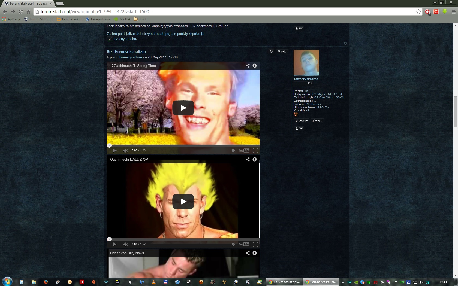
Task: Open the browser home page
Action: tap(28, 11)
